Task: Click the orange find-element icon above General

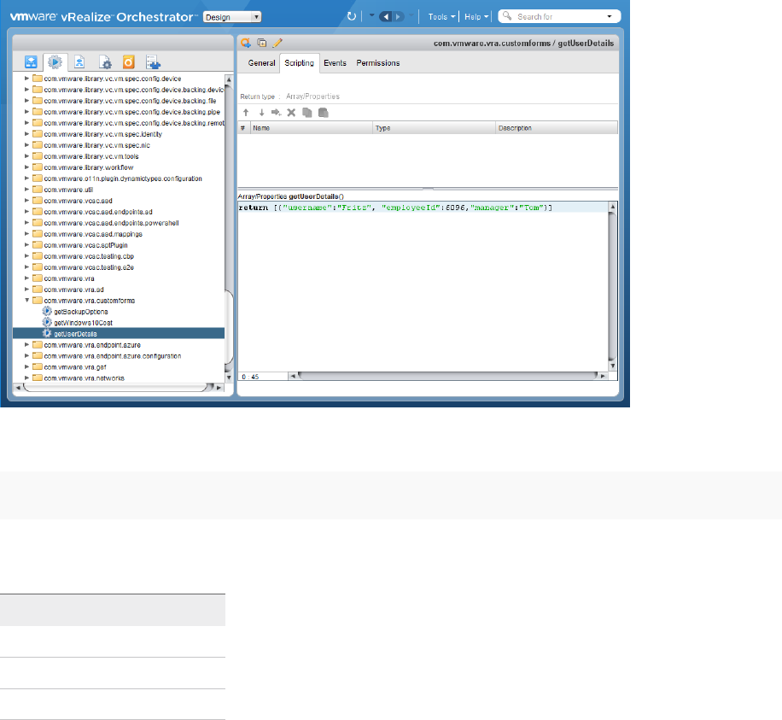Action: click(x=245, y=43)
